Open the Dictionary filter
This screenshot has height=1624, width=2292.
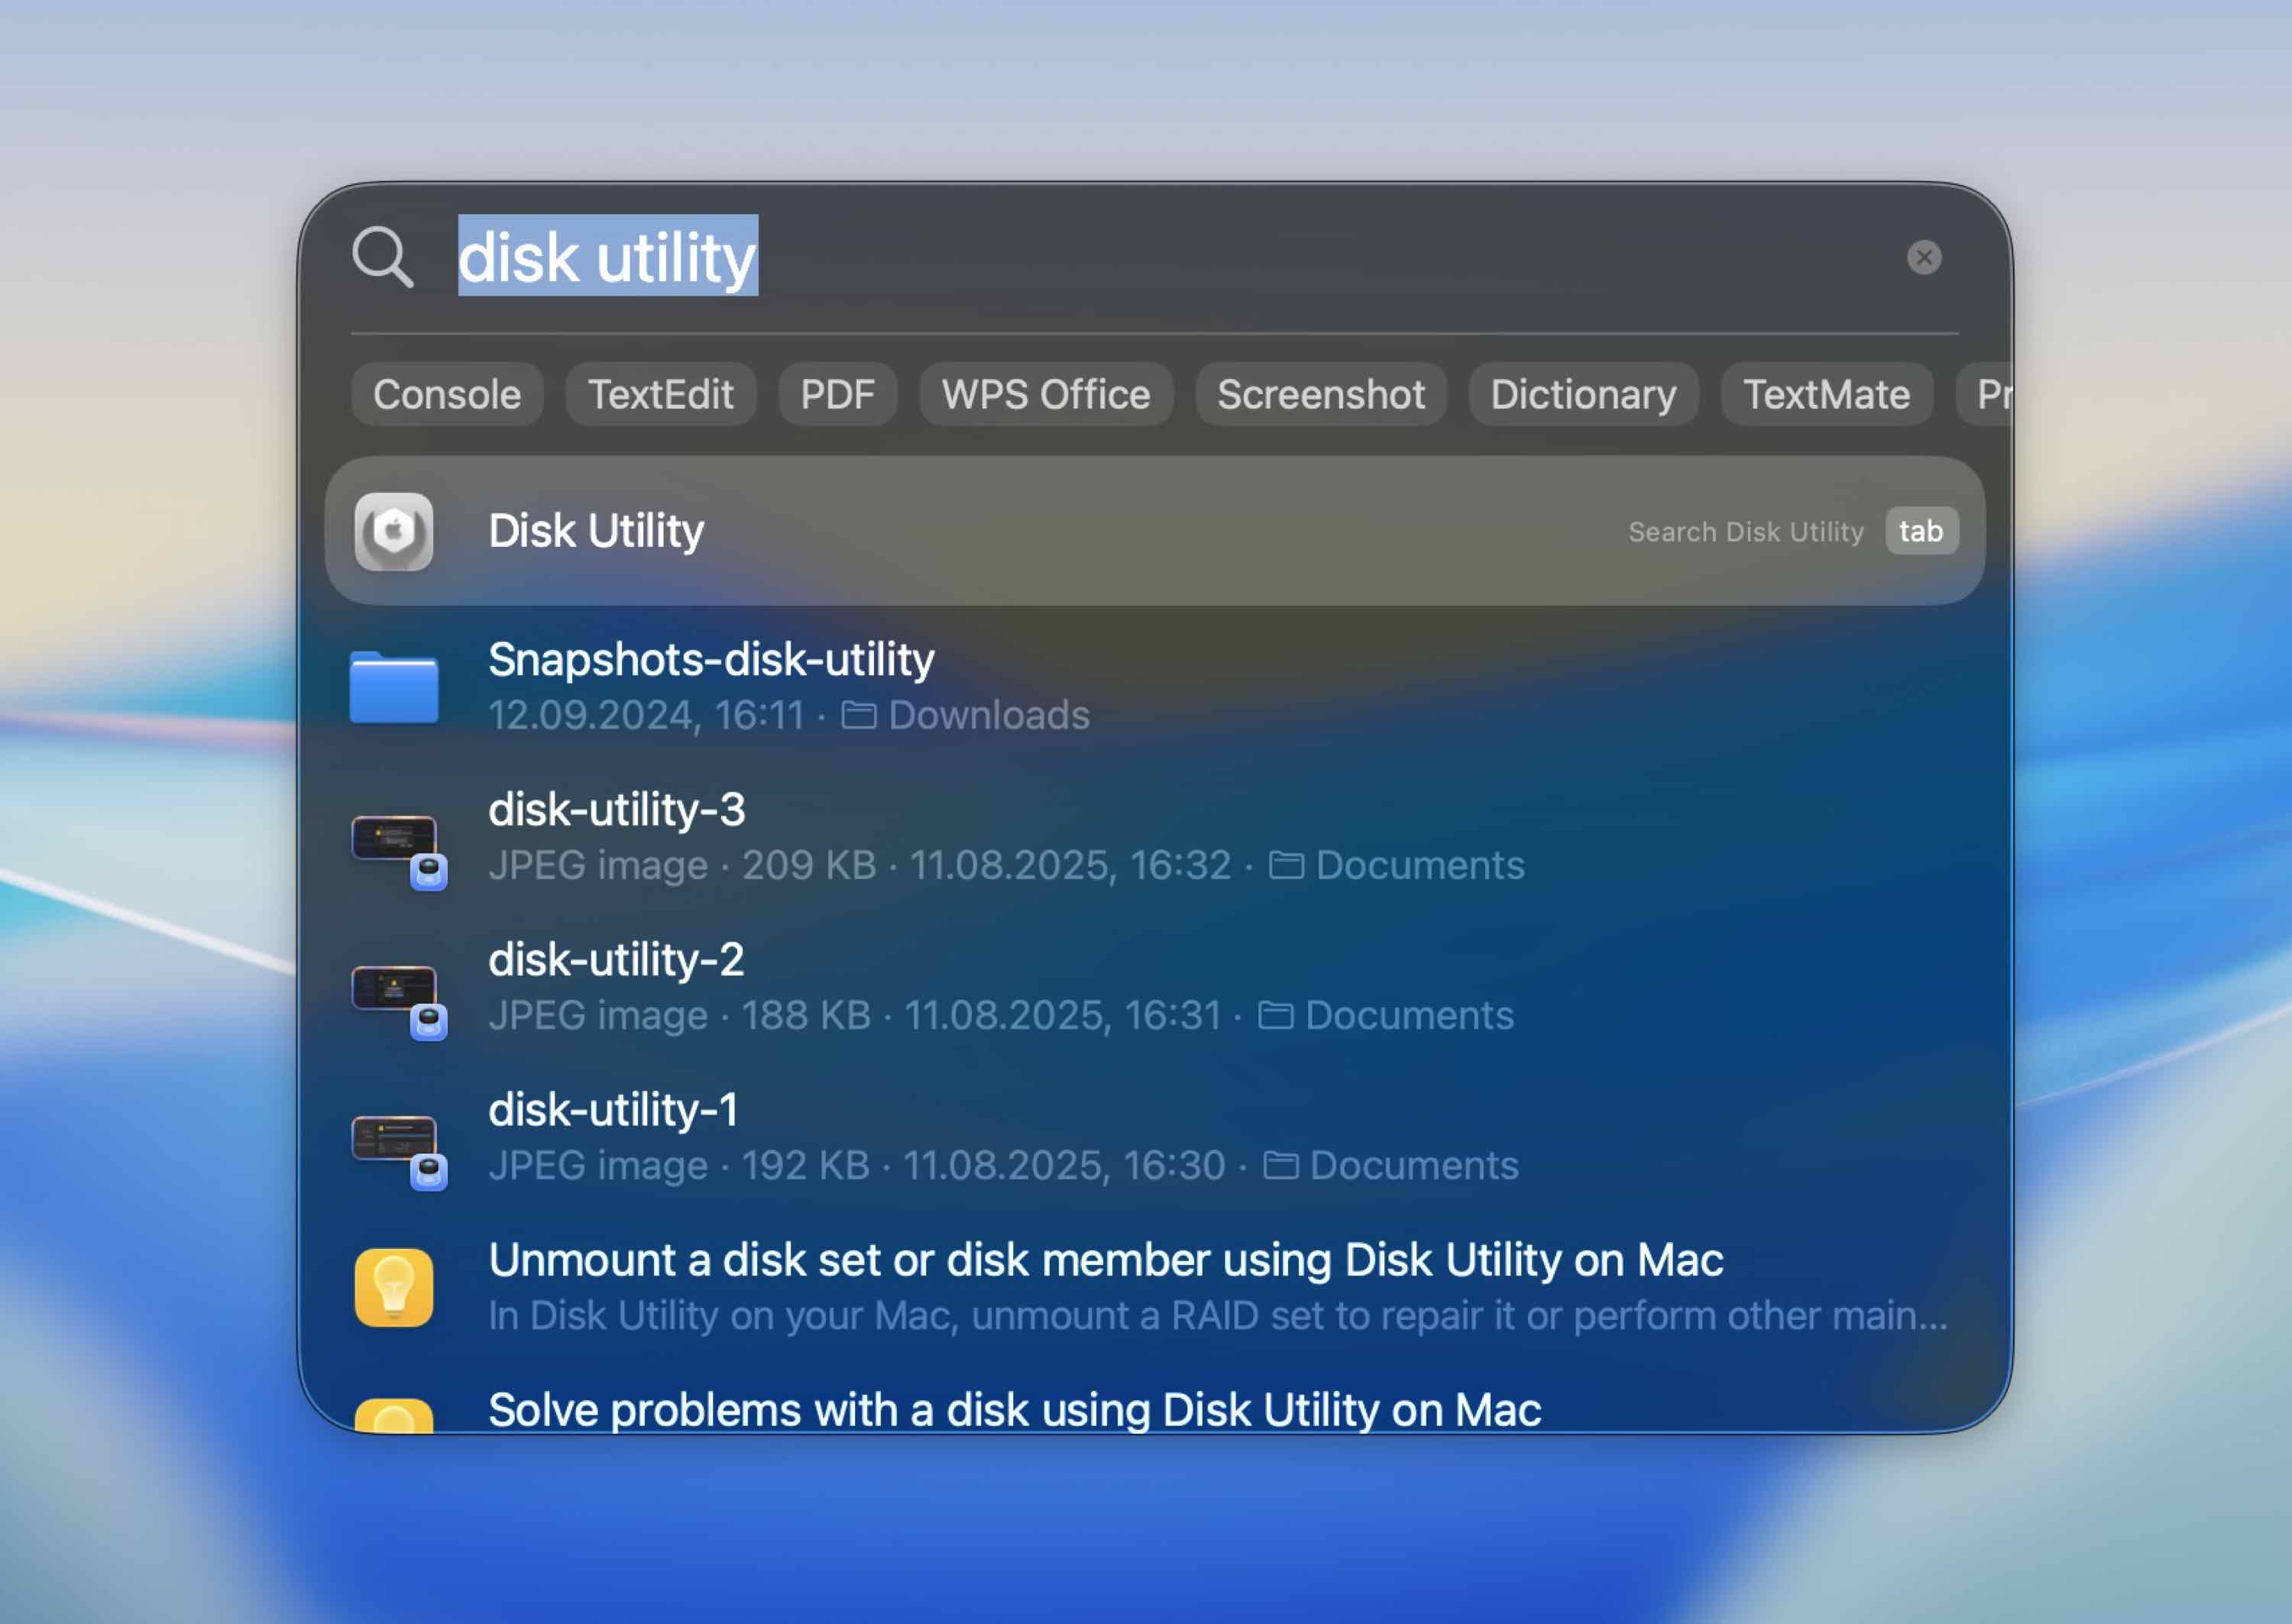pyautogui.click(x=1582, y=394)
